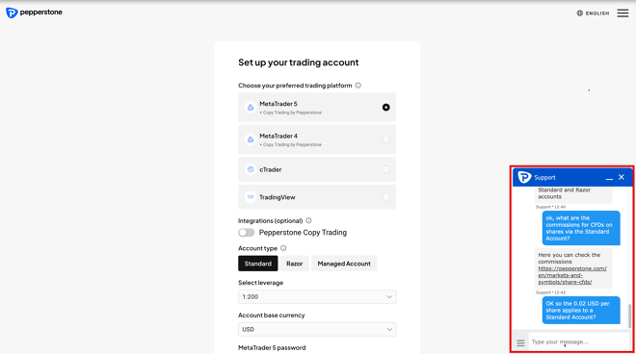Enable the Pepperstone Copy Trading toggle
Viewport: 636px width, 354px height.
tap(246, 233)
